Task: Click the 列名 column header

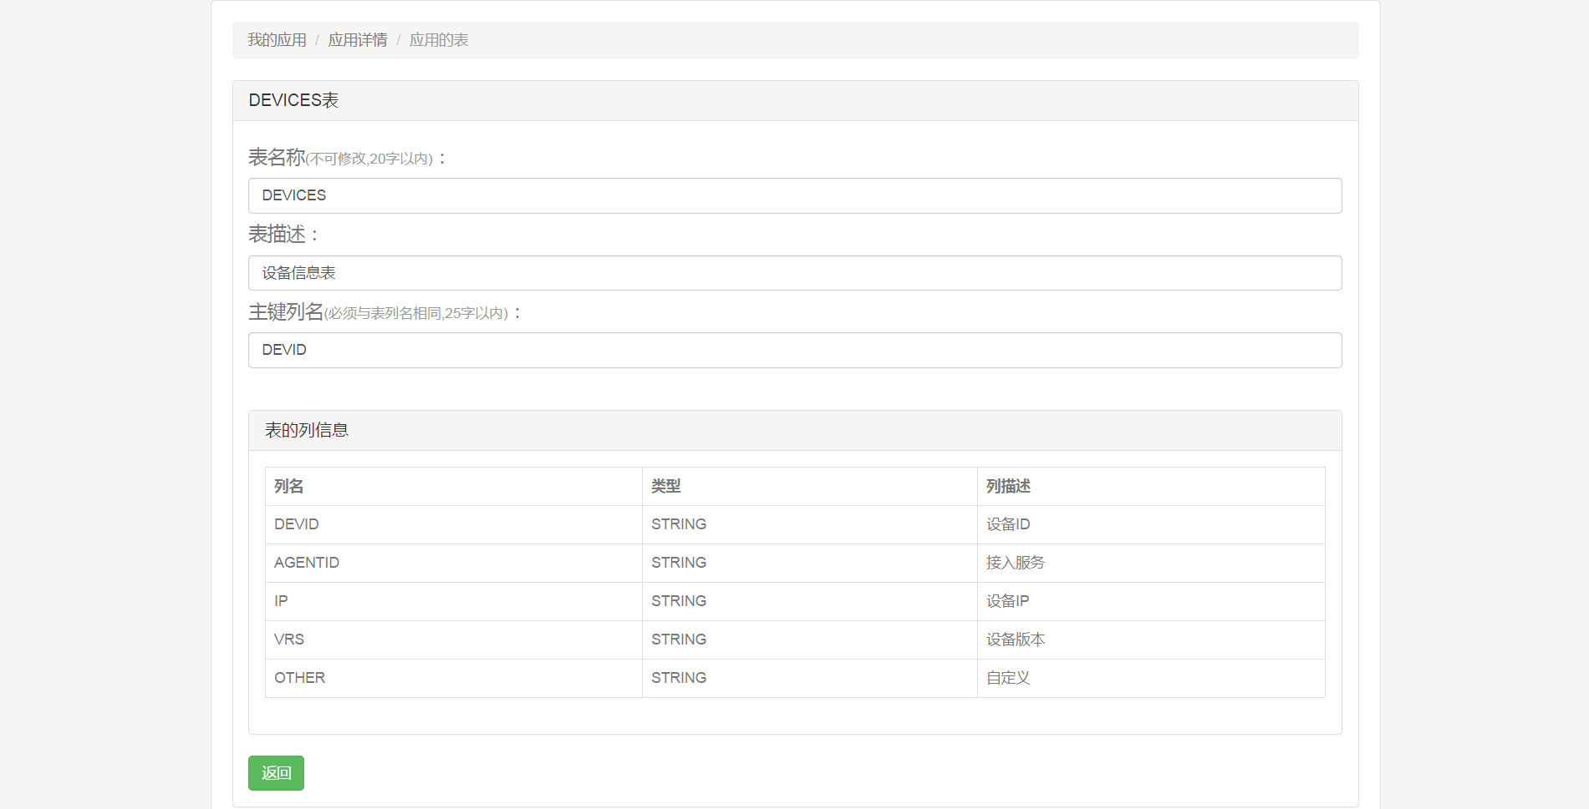Action: click(x=289, y=486)
